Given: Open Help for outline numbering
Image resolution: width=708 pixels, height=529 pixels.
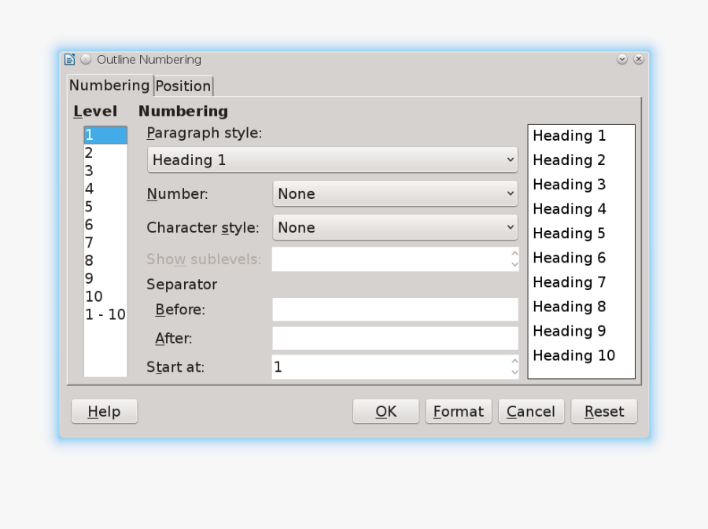Looking at the screenshot, I should pos(103,411).
